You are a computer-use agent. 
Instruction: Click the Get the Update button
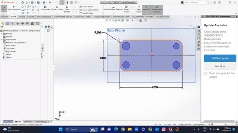click(220, 58)
